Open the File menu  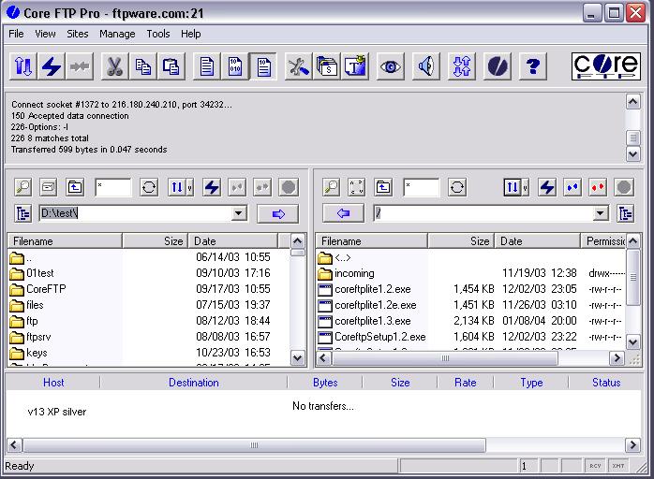(x=16, y=34)
